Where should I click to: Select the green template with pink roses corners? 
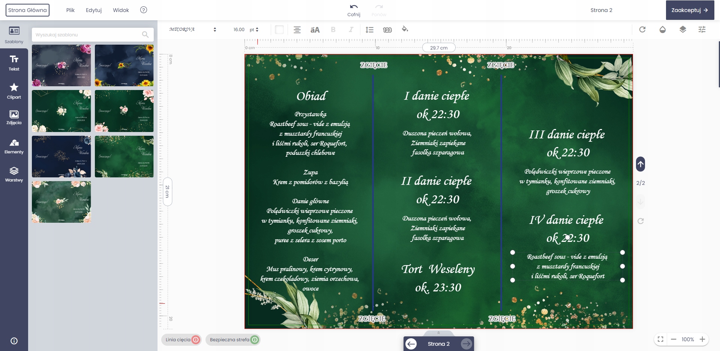click(124, 111)
